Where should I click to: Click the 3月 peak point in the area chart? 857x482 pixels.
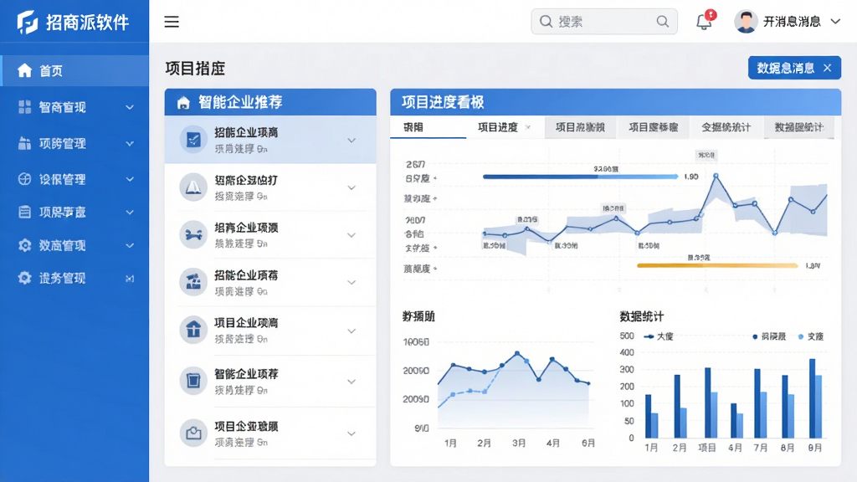click(517, 354)
